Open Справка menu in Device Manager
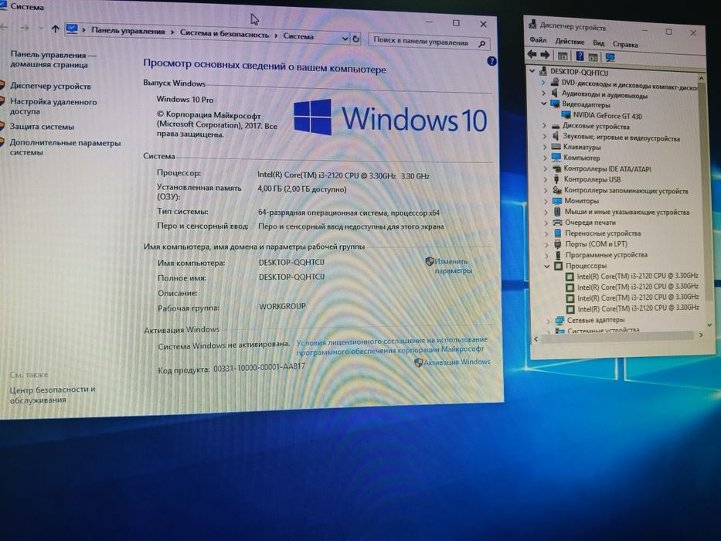The image size is (721, 541). 625,45
